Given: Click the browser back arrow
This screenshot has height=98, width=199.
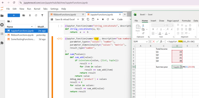Looking at the screenshot, I should [x=3, y=3].
